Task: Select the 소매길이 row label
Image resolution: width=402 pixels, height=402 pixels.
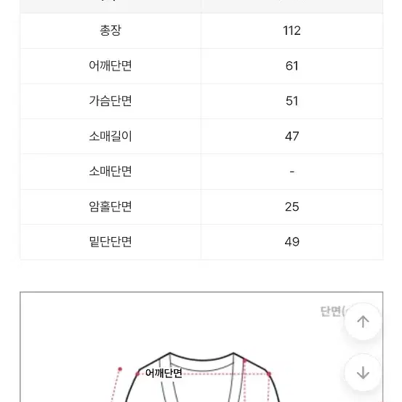Action: click(x=110, y=136)
